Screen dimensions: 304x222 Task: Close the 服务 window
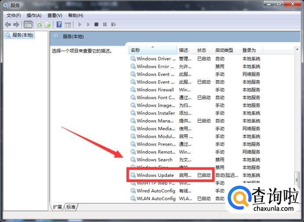(293, 4)
